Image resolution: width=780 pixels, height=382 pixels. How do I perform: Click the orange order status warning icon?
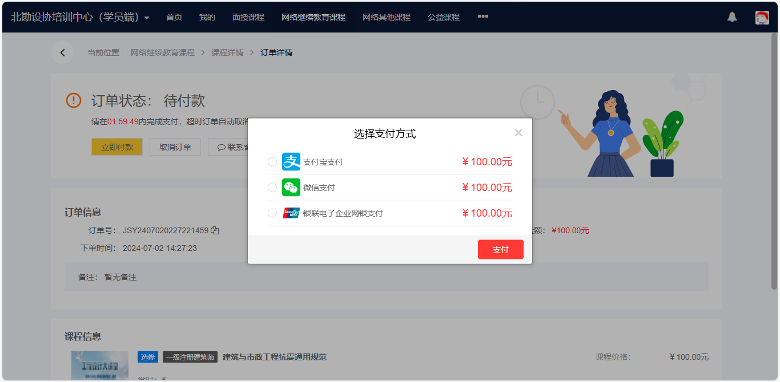74,100
